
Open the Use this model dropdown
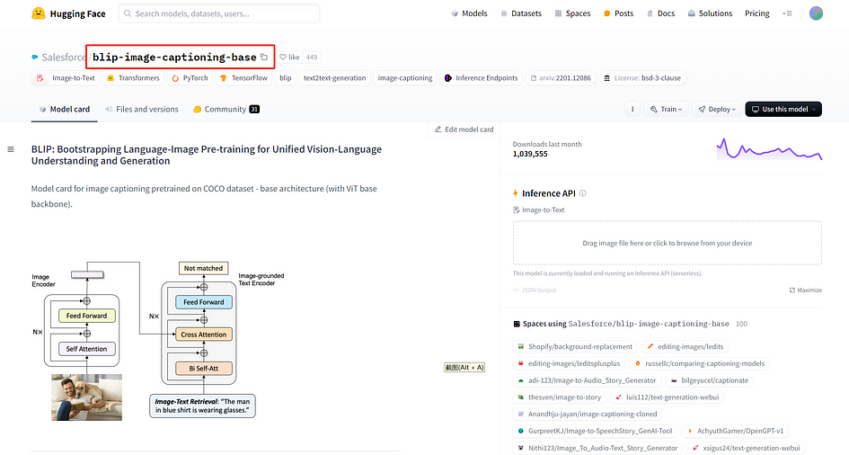pyautogui.click(x=783, y=109)
